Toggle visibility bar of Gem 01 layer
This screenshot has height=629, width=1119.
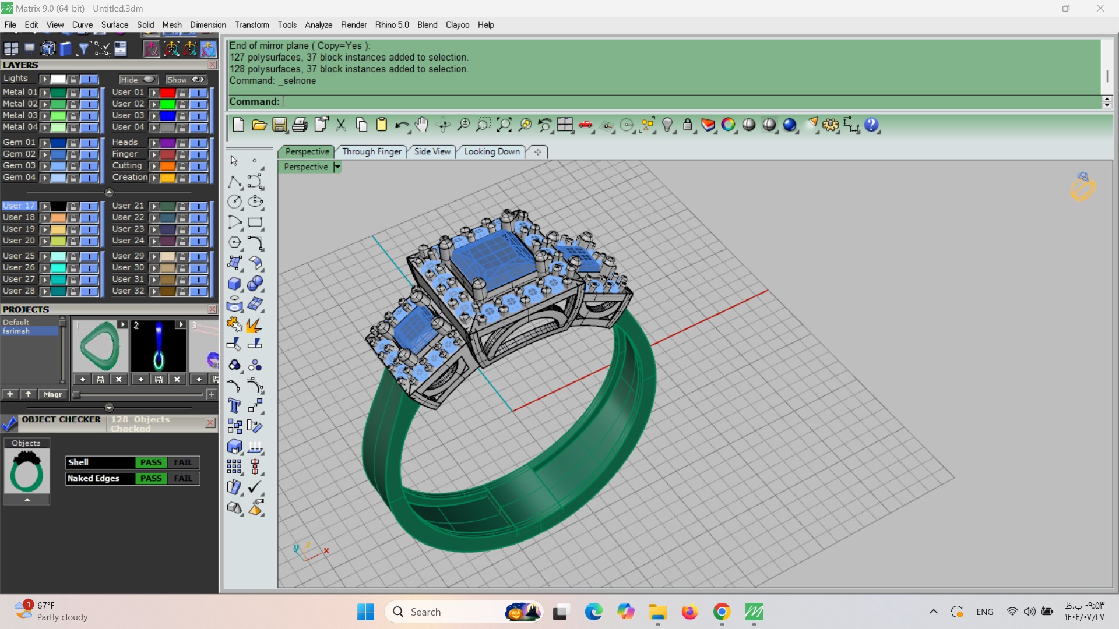[x=89, y=143]
